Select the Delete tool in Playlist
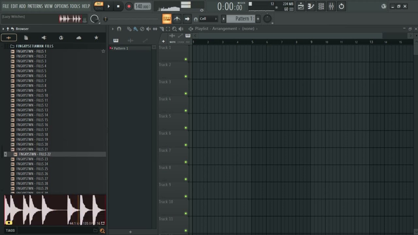This screenshot has width=418, height=235. coord(142,29)
